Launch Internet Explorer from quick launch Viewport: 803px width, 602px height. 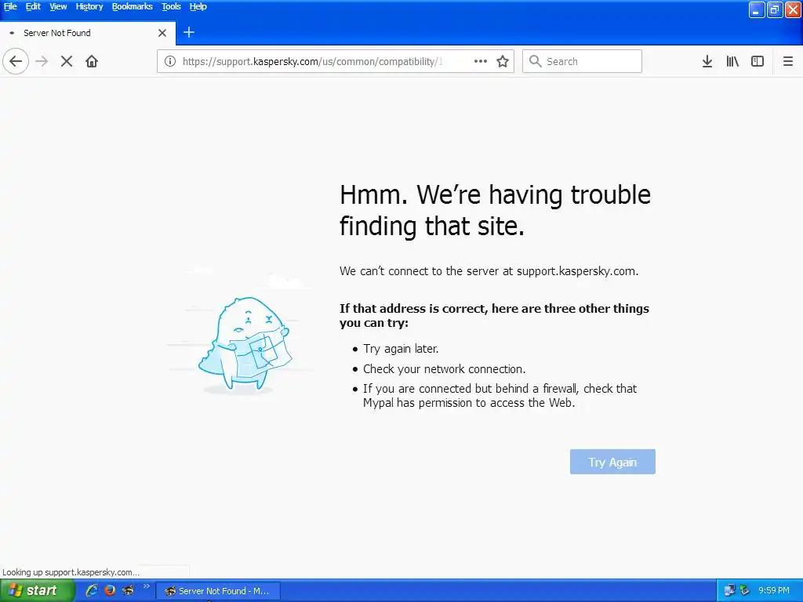pyautogui.click(x=92, y=590)
